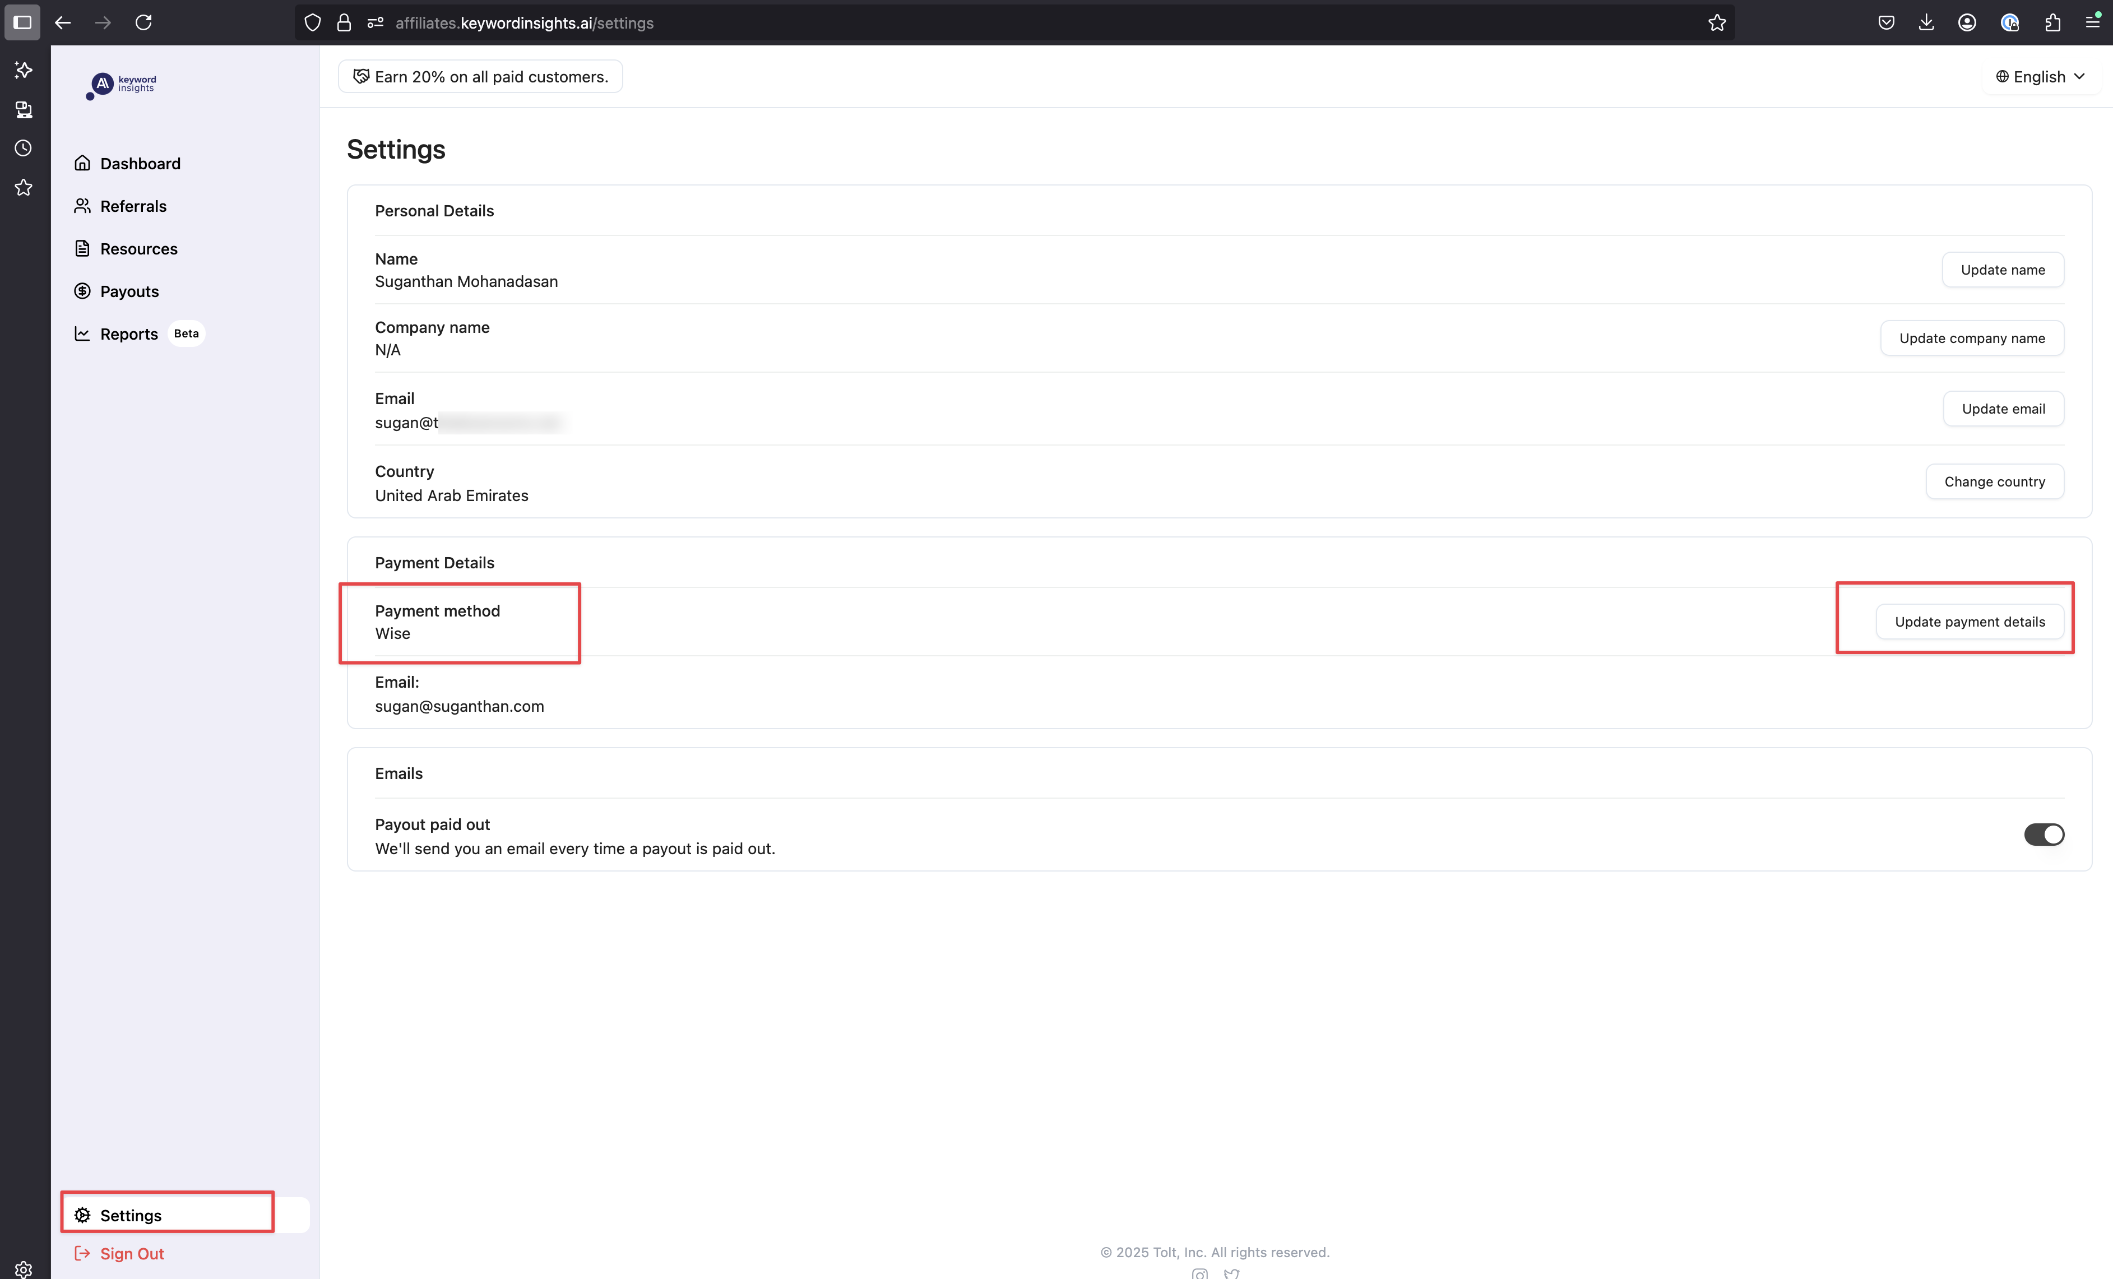Viewport: 2113px width, 1279px height.
Task: Click the Update email button
Action: pos(2003,409)
